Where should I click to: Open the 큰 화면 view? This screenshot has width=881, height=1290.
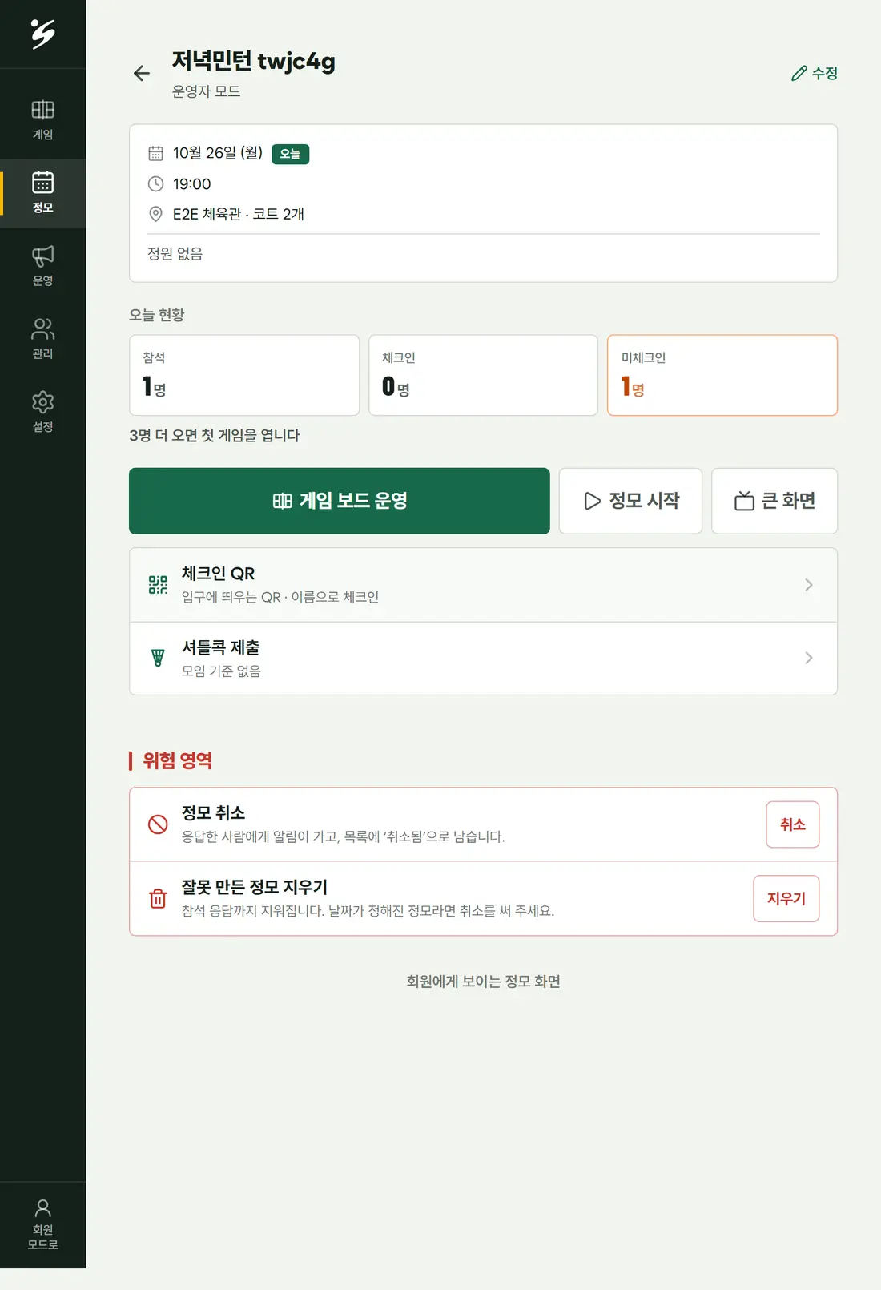coord(774,501)
